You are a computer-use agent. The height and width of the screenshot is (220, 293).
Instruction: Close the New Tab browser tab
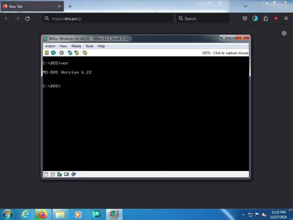(x=59, y=6)
